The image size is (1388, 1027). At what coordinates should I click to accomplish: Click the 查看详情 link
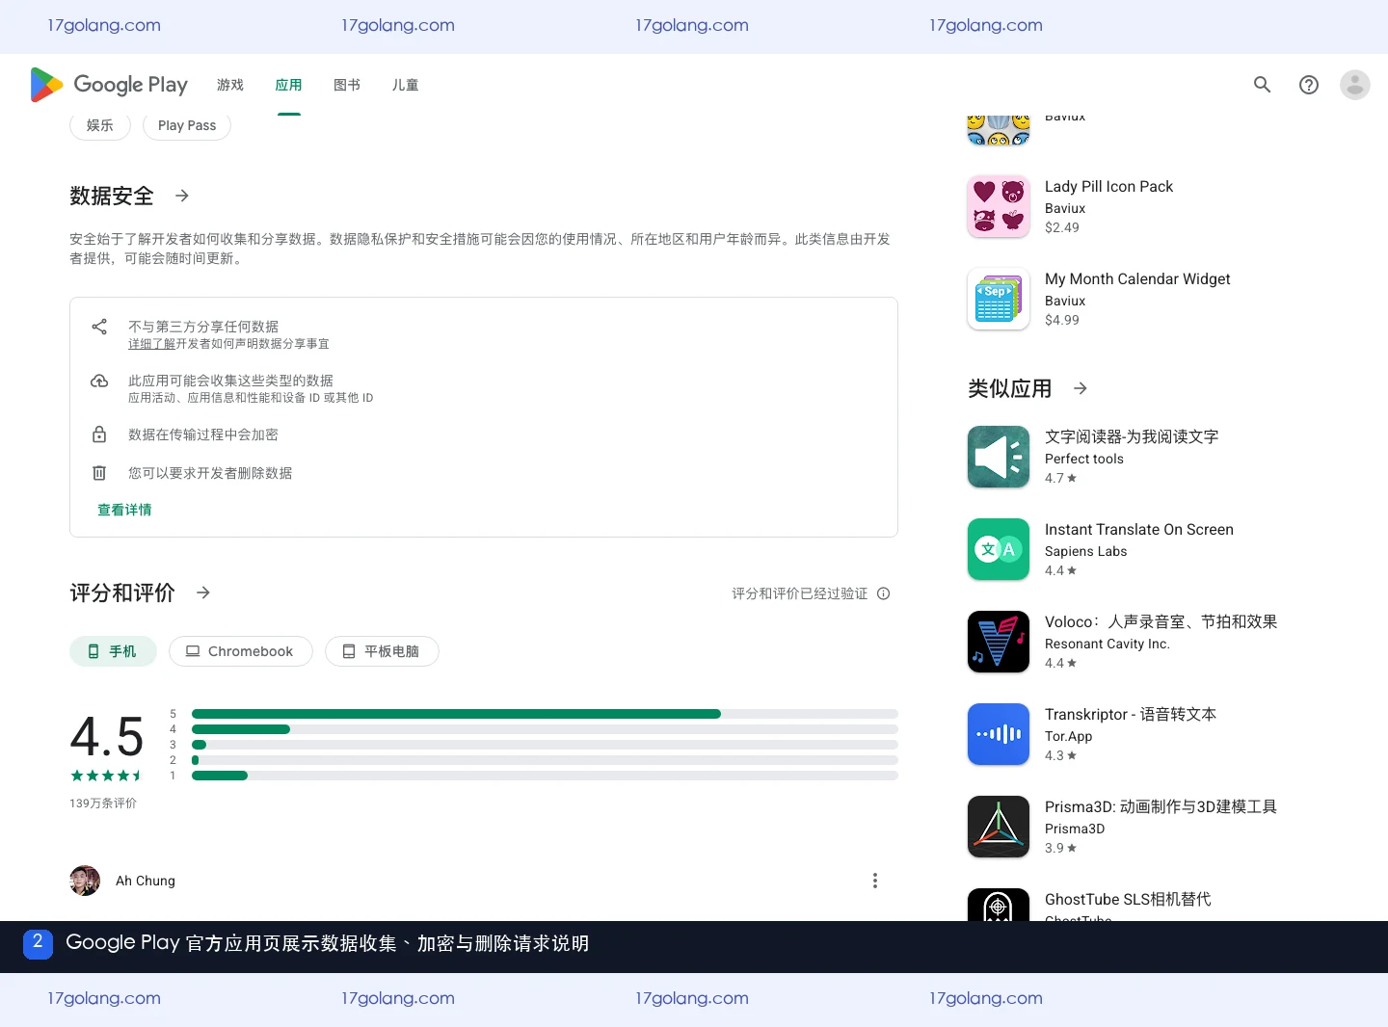[x=124, y=510]
